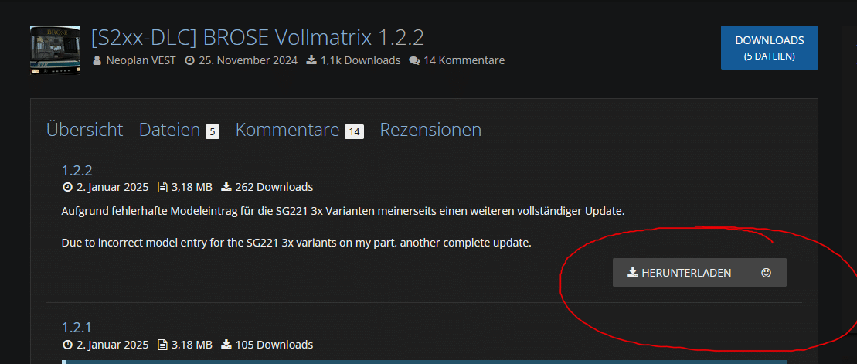Click the 14 Kommentare link in the header
The height and width of the screenshot is (364, 857).
[x=464, y=60]
